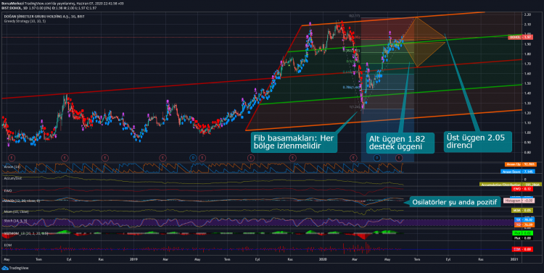Click the MOM 0.05 value tag

(x=522, y=210)
